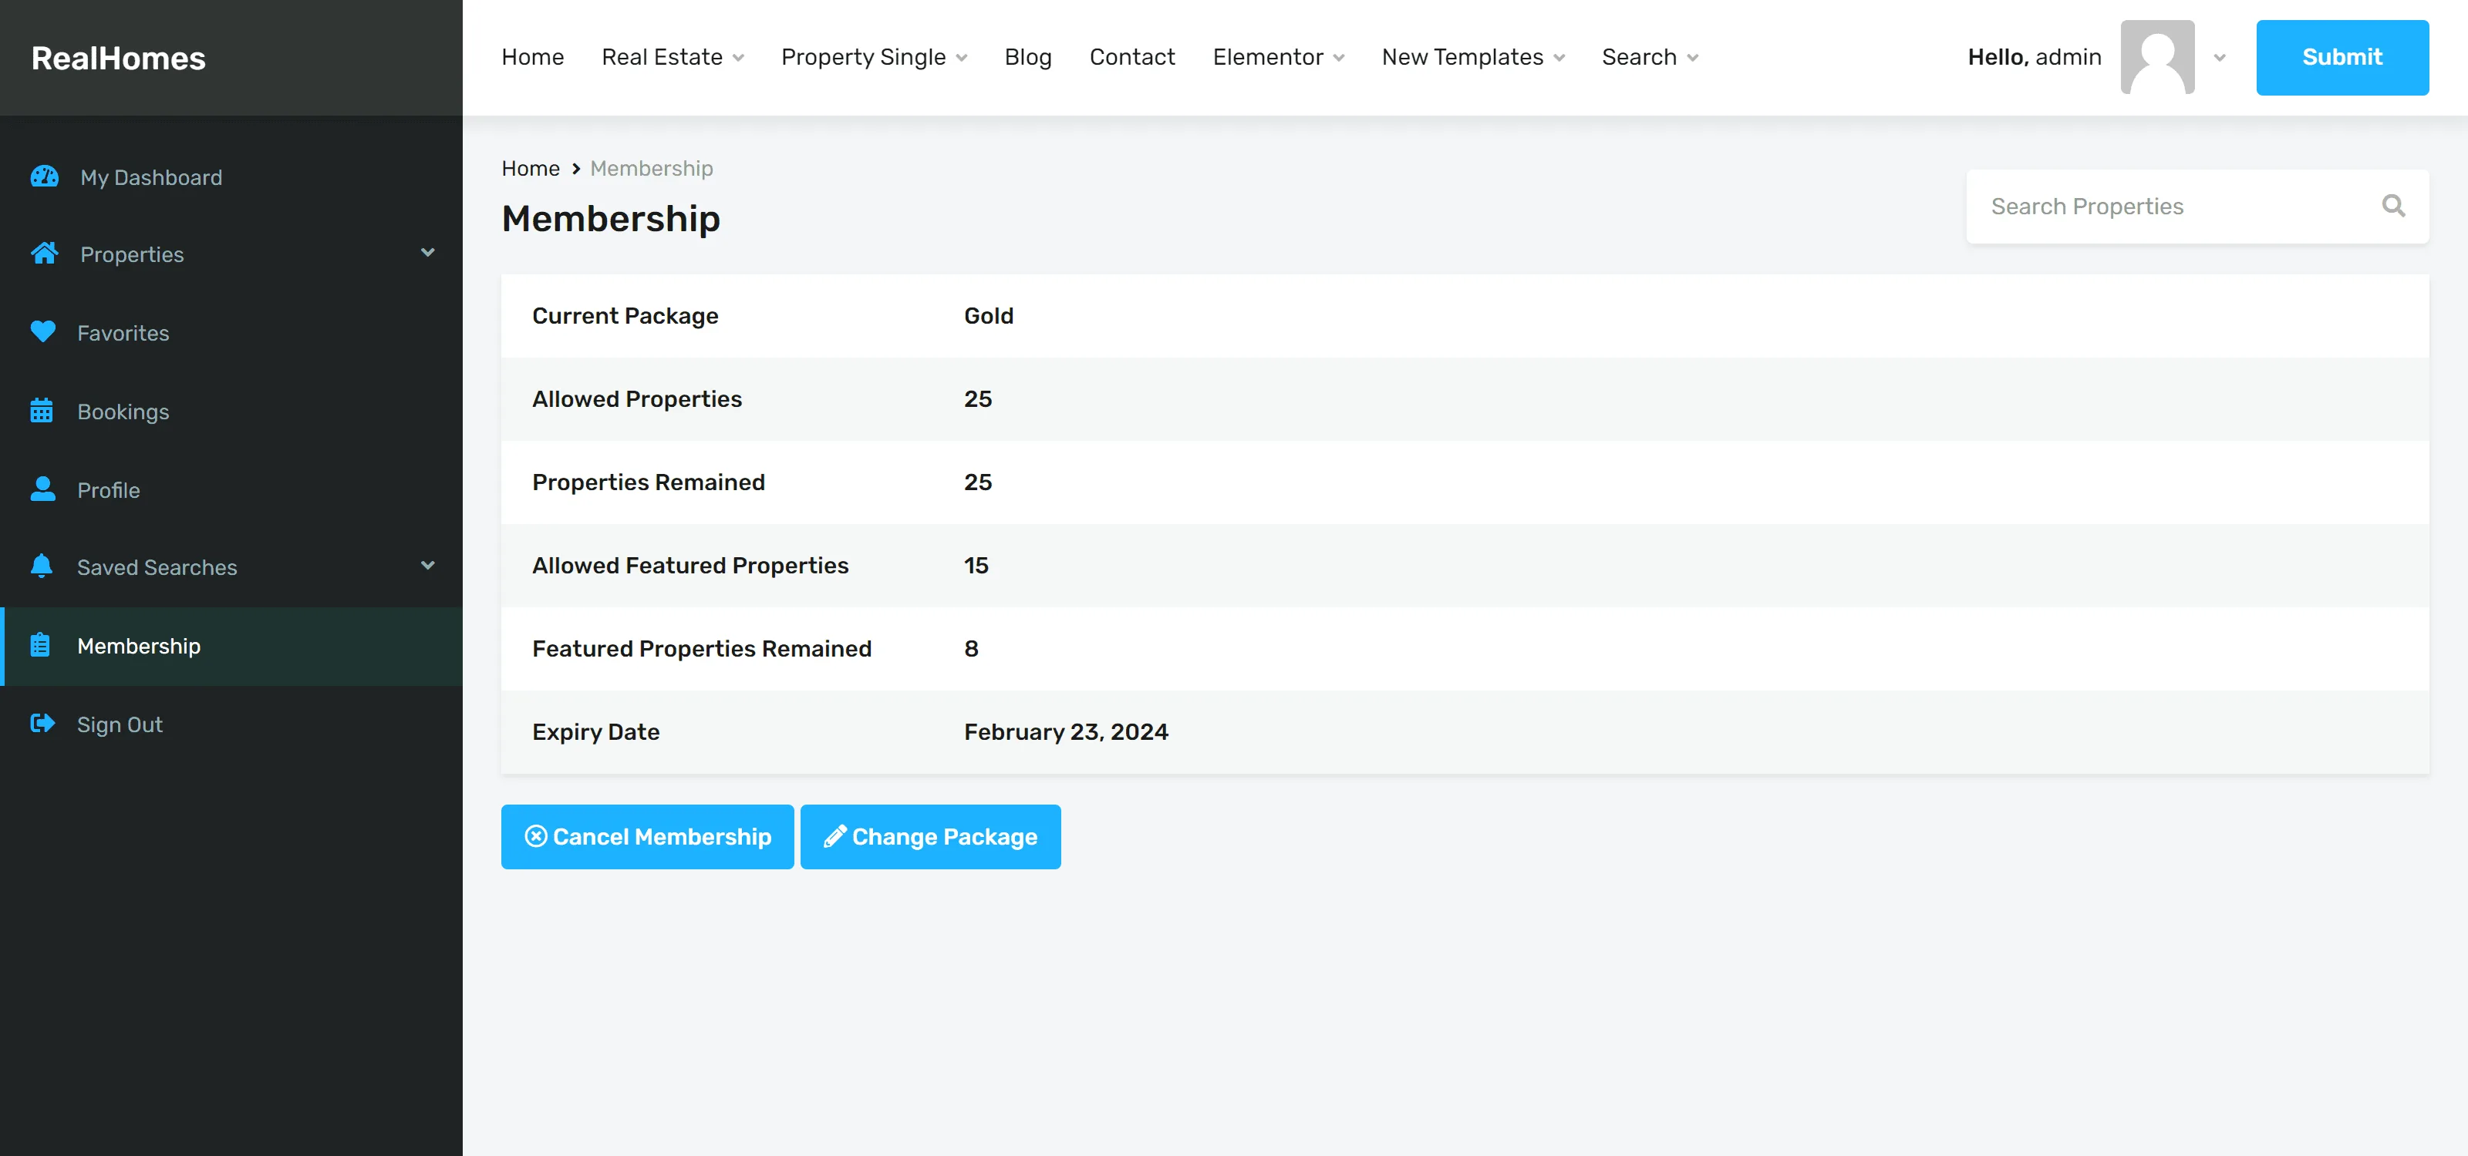Open the Contact menu item

(1131, 58)
